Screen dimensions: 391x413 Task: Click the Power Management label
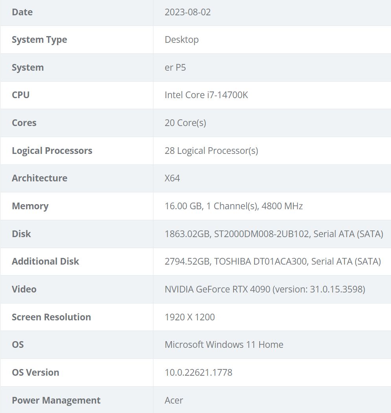tap(56, 400)
